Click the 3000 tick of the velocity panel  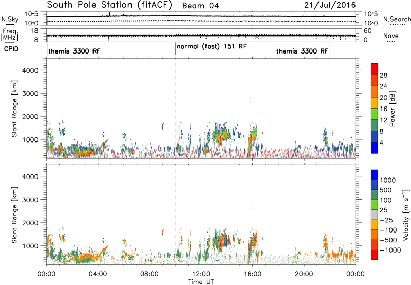click(30, 200)
